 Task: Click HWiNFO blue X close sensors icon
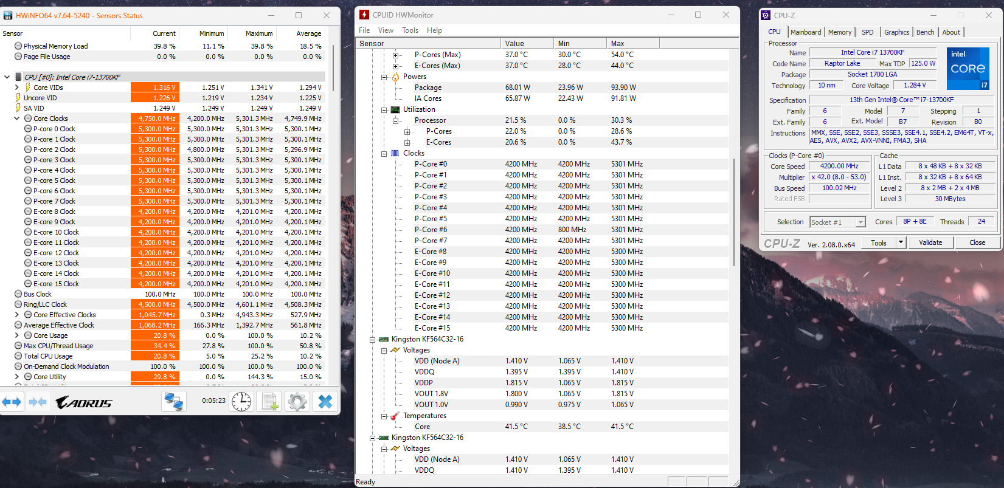tap(325, 402)
